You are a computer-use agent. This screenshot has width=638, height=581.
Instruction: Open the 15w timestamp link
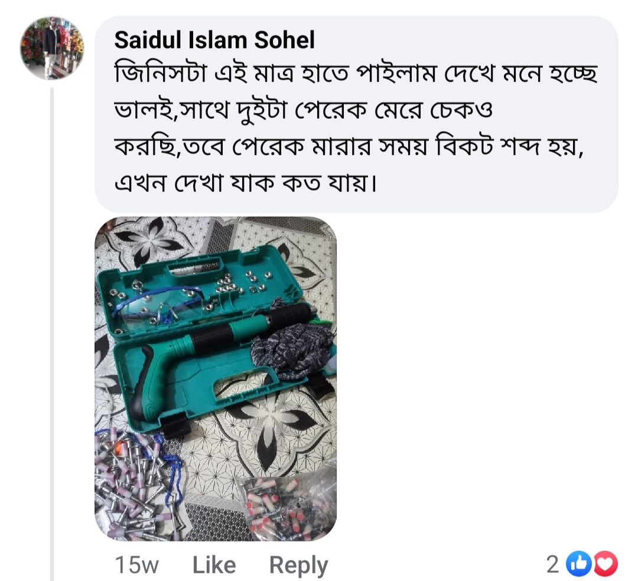coord(137,565)
